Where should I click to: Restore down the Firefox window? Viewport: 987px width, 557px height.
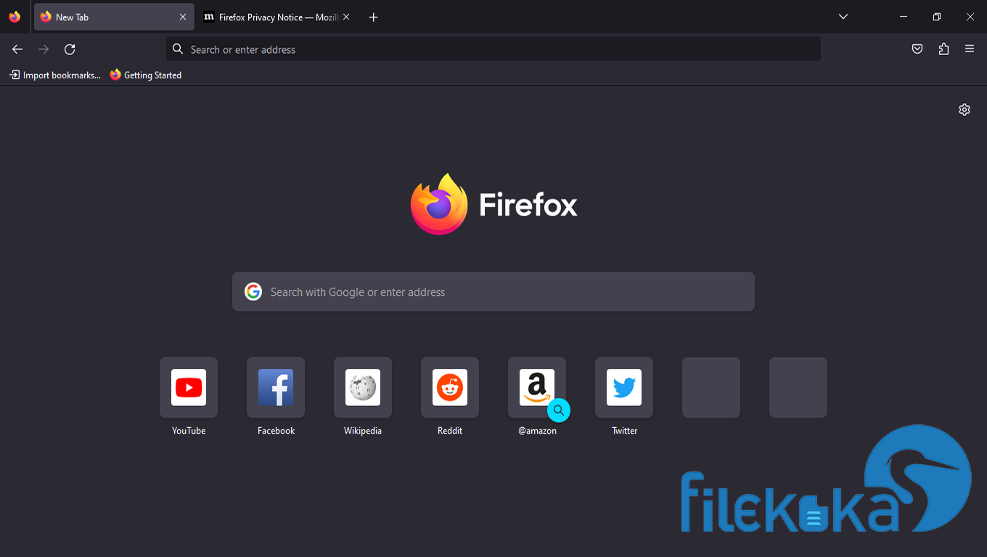pos(937,17)
